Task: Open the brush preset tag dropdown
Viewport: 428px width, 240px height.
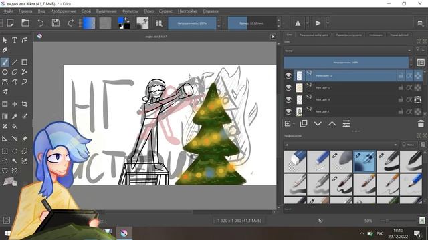Action: click(340, 145)
